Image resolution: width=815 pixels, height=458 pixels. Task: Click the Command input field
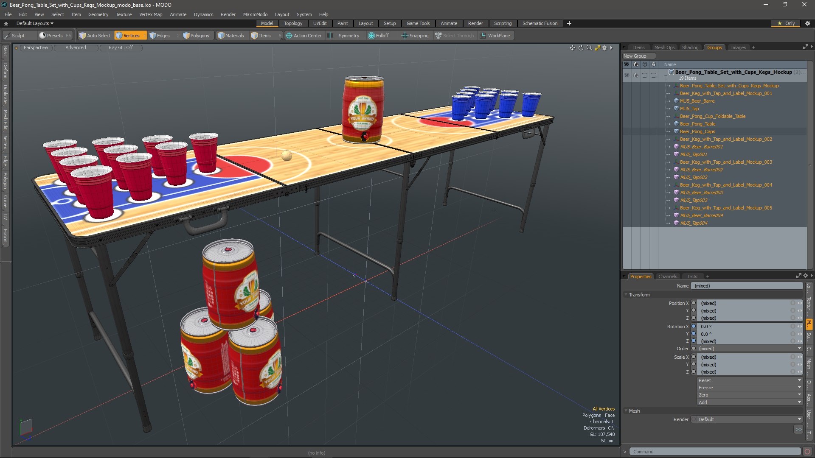tap(715, 452)
